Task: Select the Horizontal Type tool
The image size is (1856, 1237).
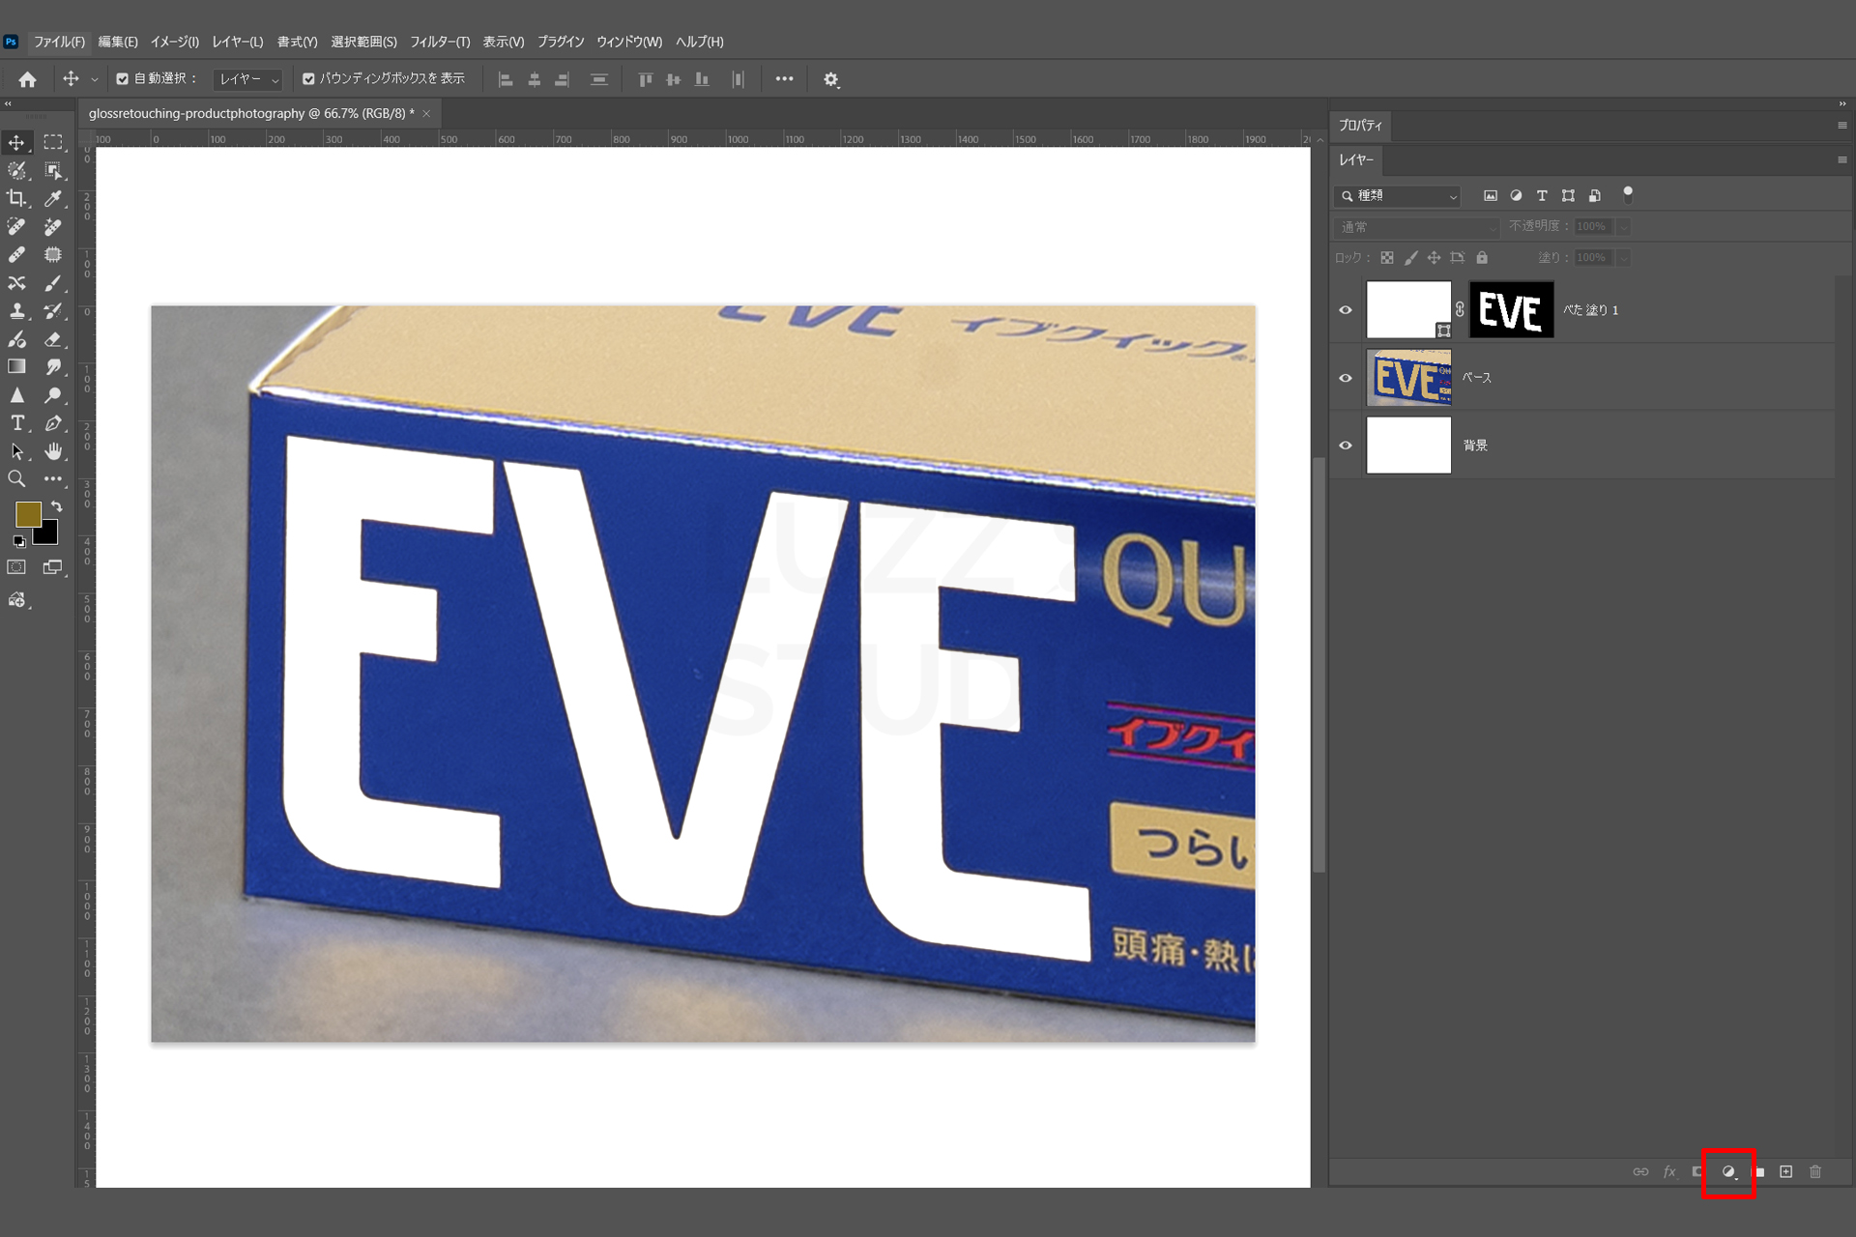Action: point(16,423)
